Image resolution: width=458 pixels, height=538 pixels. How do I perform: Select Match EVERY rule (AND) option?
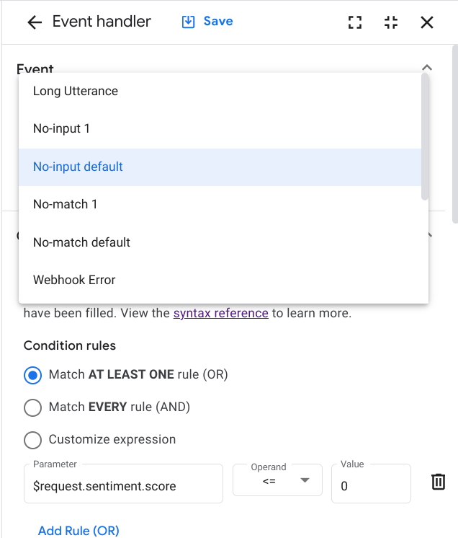pos(32,407)
